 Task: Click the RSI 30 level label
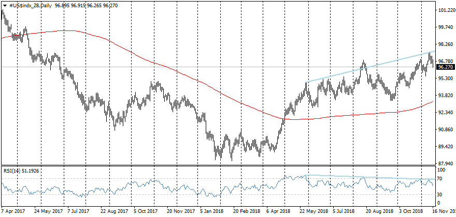pyautogui.click(x=441, y=195)
